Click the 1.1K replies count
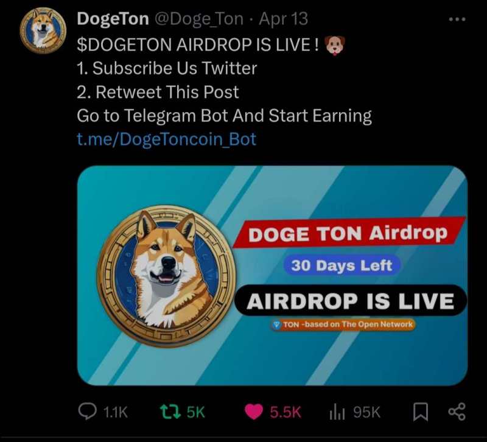This screenshot has width=487, height=442. coord(115,412)
